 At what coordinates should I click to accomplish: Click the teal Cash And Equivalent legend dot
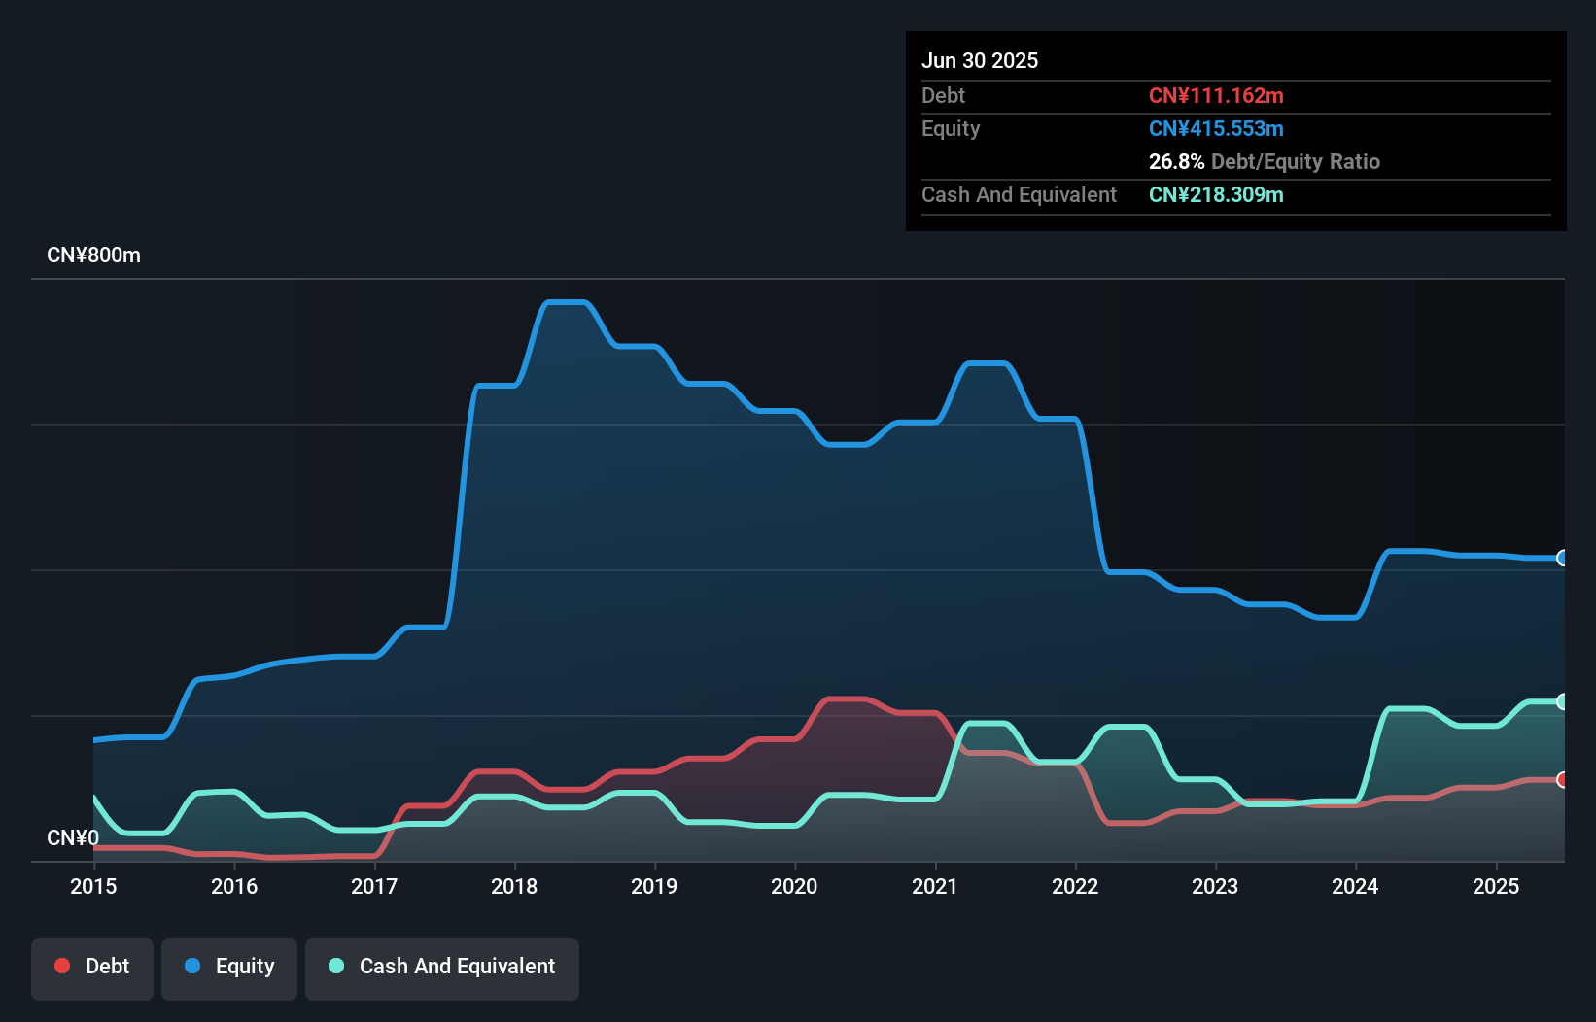tap(334, 966)
